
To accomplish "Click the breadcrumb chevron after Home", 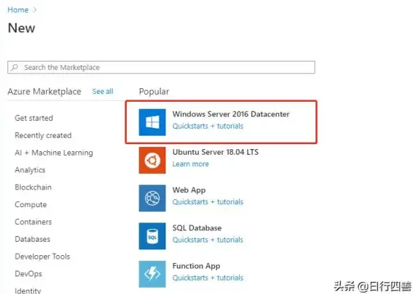I will [x=35, y=10].
